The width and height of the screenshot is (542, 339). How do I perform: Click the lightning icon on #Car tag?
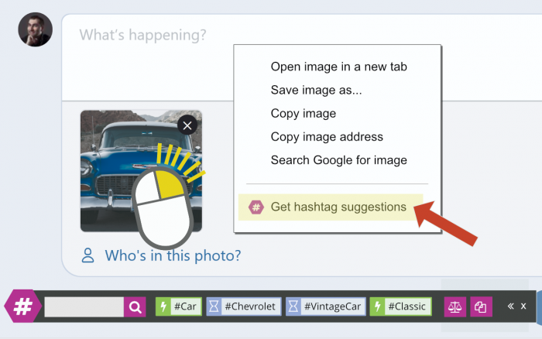click(x=163, y=306)
